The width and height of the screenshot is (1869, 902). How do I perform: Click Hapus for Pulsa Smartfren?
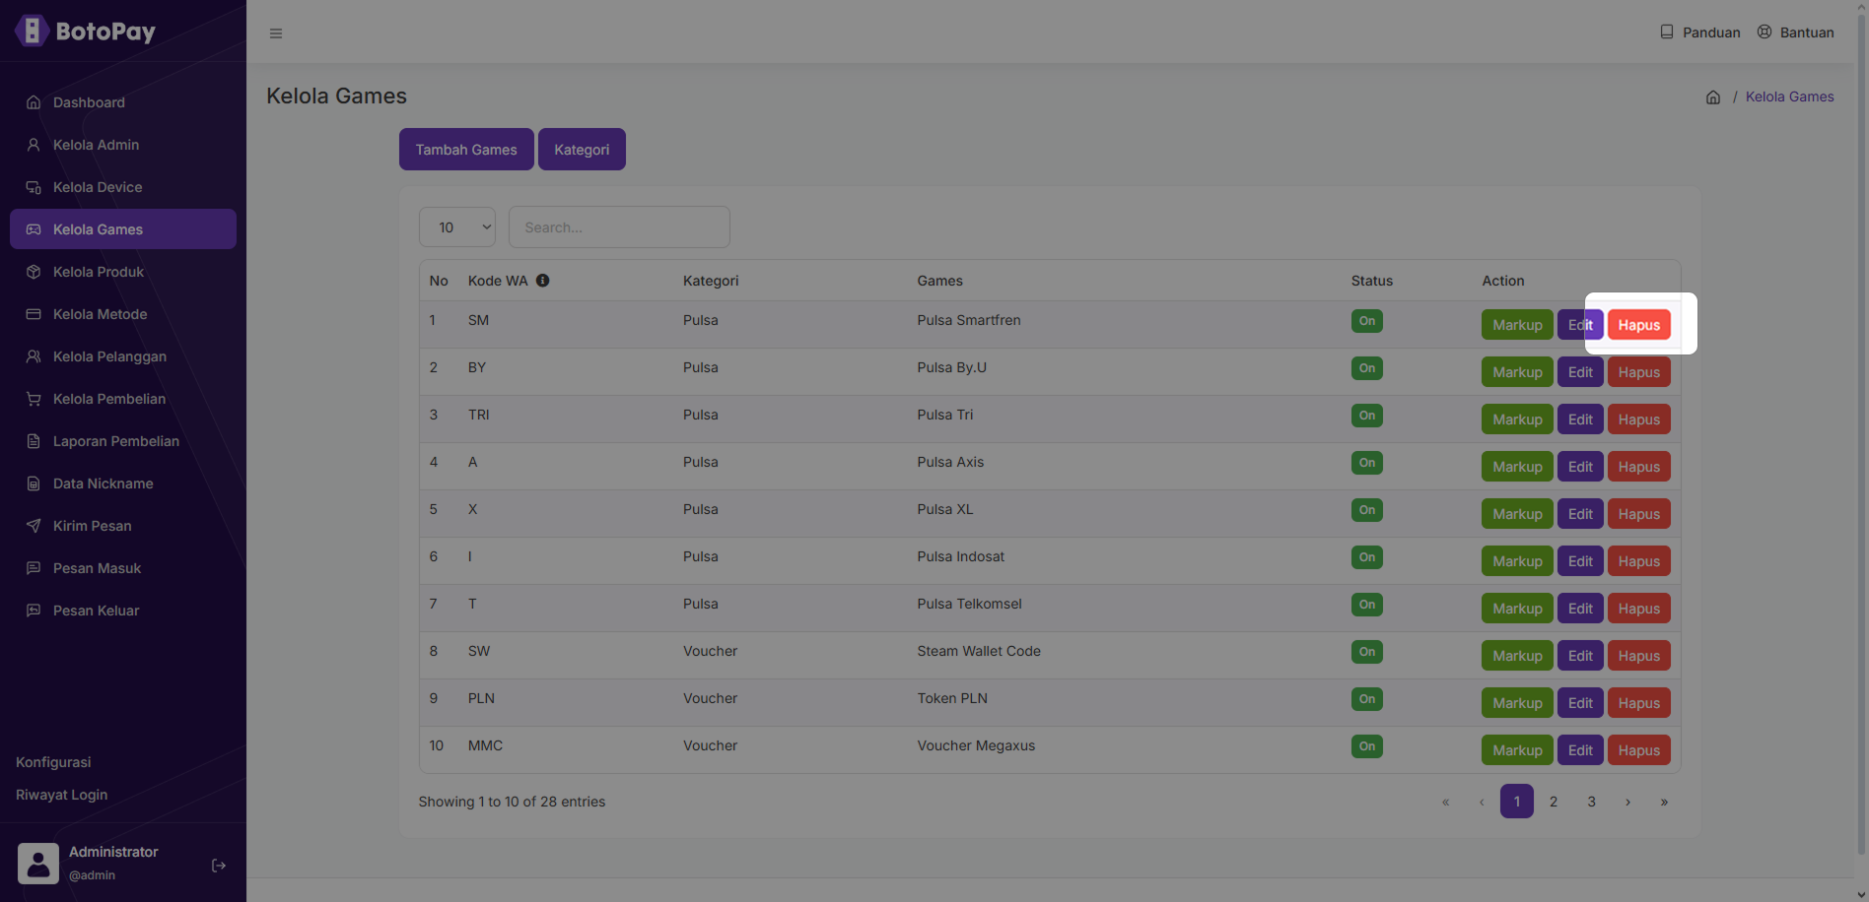point(1638,325)
